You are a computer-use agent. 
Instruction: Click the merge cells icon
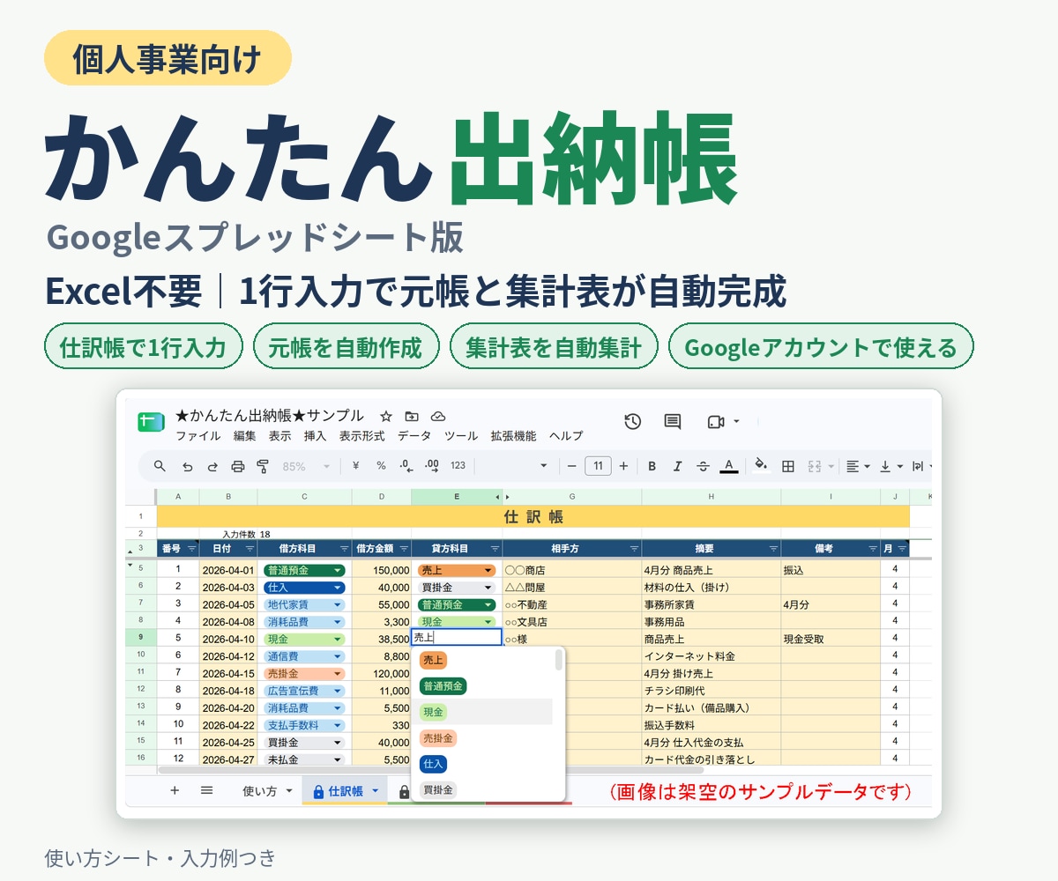[x=815, y=466]
